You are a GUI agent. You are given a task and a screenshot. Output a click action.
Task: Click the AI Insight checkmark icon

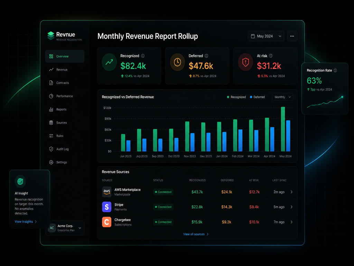click(20, 181)
